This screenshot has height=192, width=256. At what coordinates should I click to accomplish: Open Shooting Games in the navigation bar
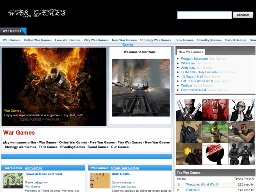coord(209,40)
